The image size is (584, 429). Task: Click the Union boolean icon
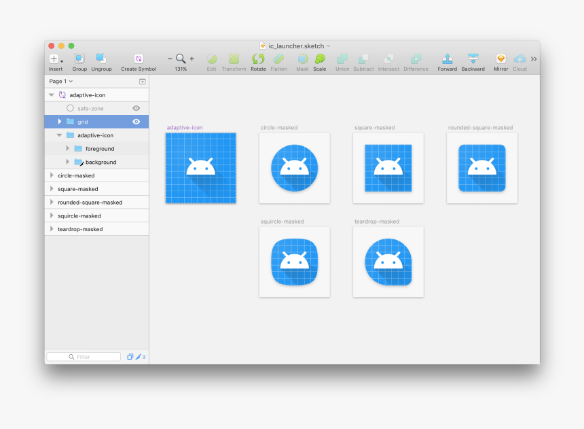(342, 59)
